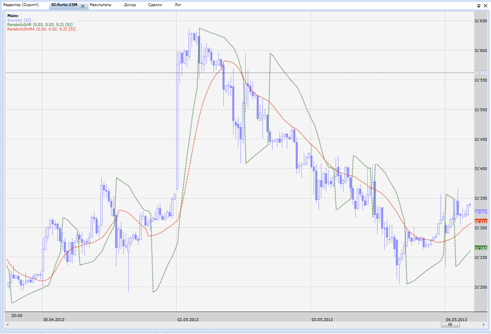
Task: Click the green 31'265 price marker
Action: (x=480, y=248)
